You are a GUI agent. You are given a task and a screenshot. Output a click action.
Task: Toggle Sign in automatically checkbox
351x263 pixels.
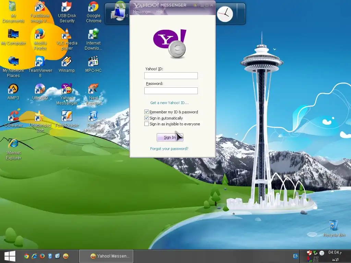coord(146,118)
